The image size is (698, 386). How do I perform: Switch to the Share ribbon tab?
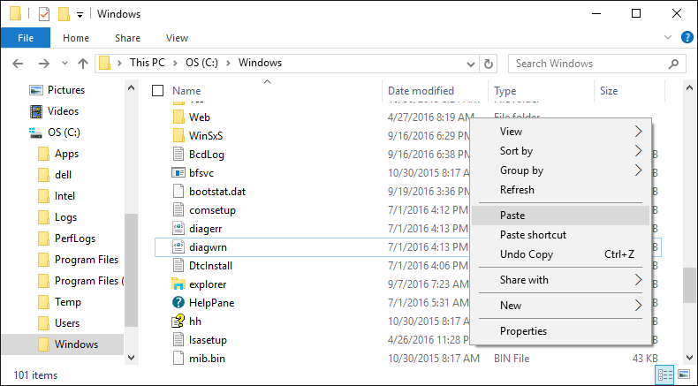(x=127, y=38)
